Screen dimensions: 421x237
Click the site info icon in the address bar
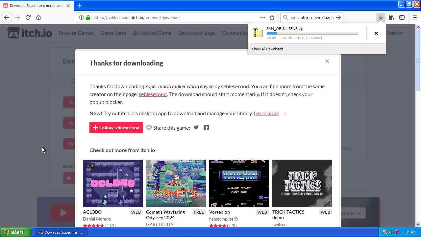(x=81, y=17)
